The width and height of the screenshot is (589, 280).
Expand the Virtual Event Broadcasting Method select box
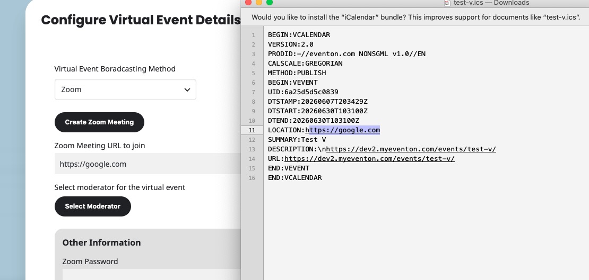[125, 89]
